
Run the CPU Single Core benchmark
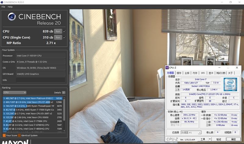[x=58, y=37]
